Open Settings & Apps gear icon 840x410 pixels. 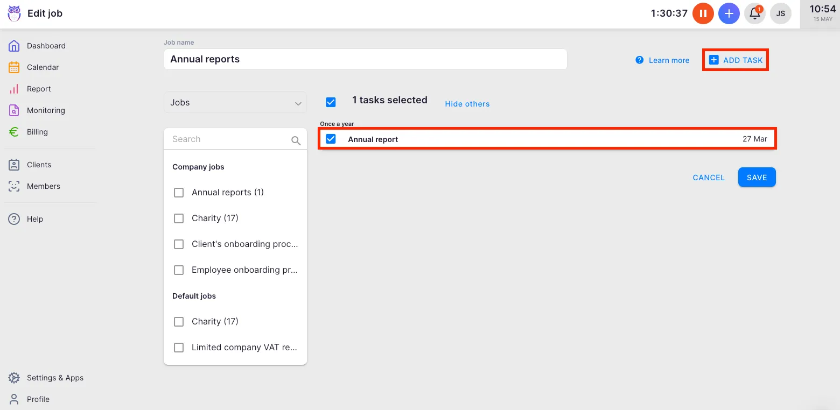(14, 378)
